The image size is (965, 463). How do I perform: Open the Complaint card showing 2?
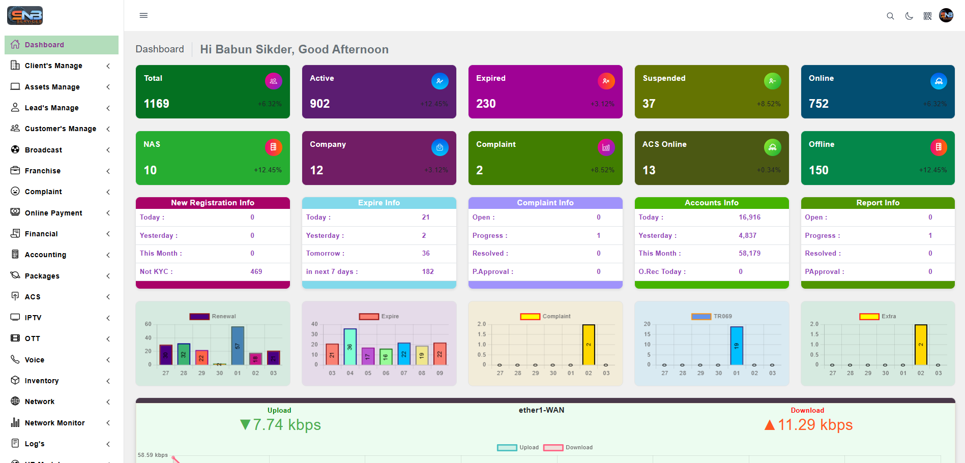545,158
